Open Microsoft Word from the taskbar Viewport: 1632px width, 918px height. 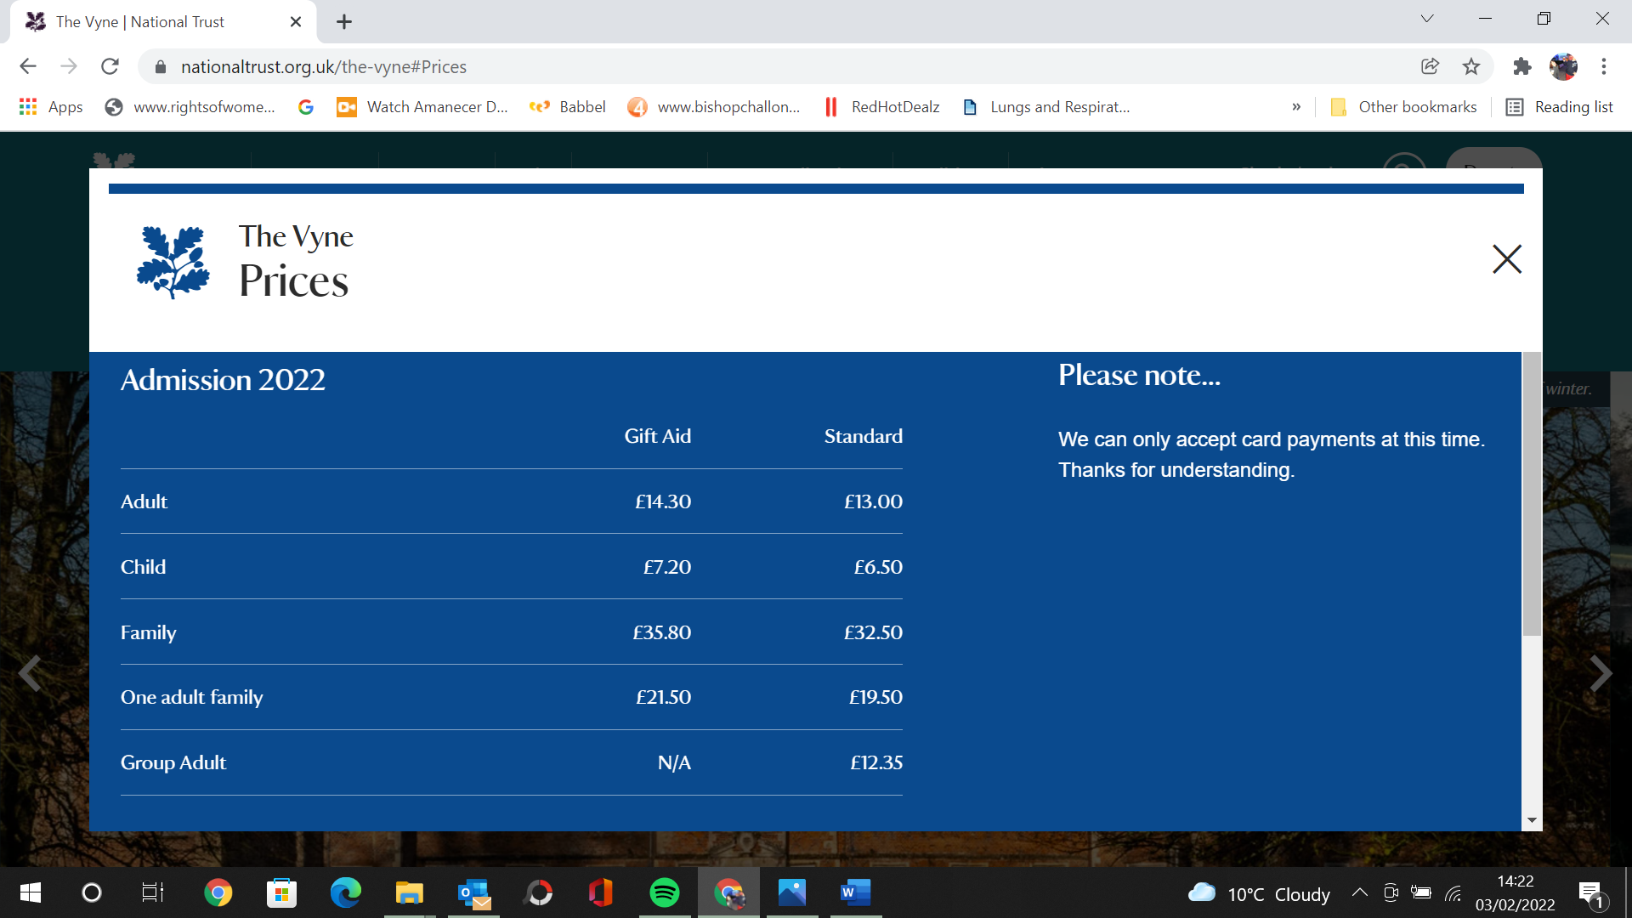(x=856, y=892)
